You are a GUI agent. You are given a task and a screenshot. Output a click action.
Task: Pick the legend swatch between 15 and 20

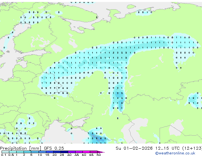49,152
